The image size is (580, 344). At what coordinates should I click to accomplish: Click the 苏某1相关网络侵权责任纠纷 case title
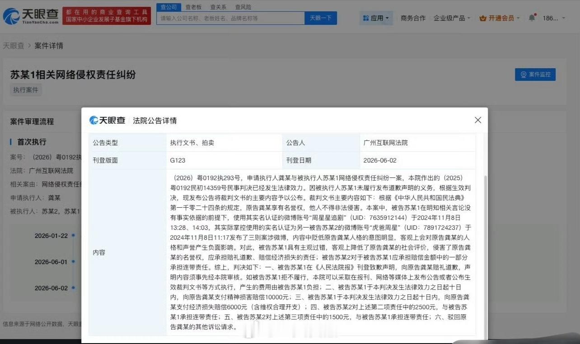73,74
